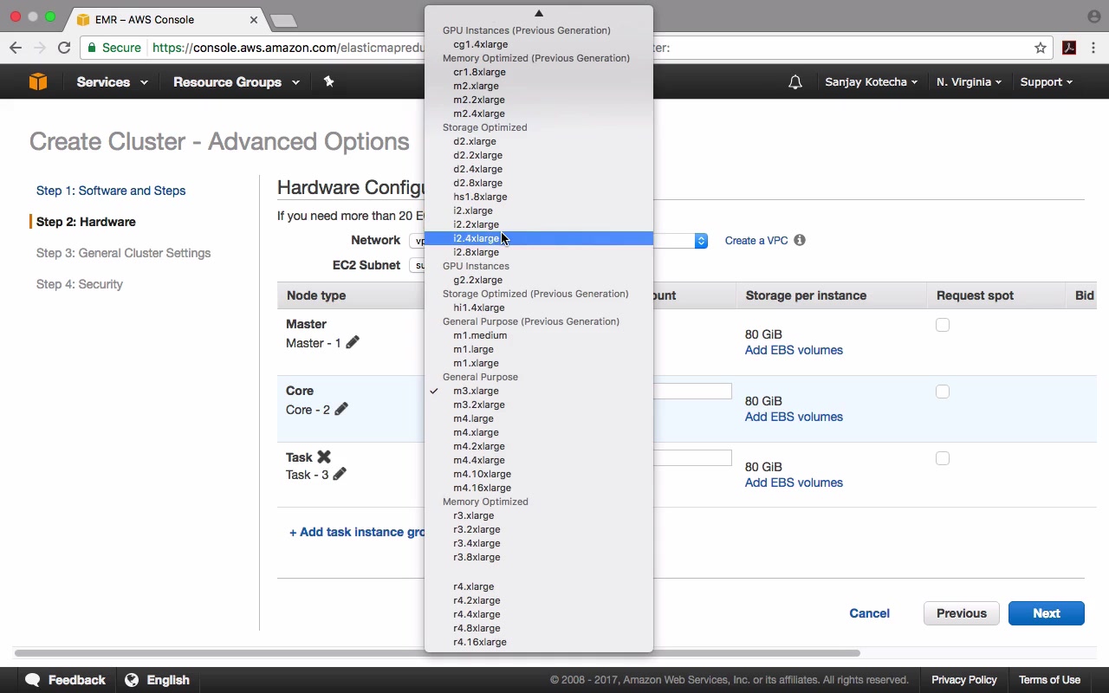Open the Services menu
The width and height of the screenshot is (1109, 693).
pyautogui.click(x=112, y=82)
